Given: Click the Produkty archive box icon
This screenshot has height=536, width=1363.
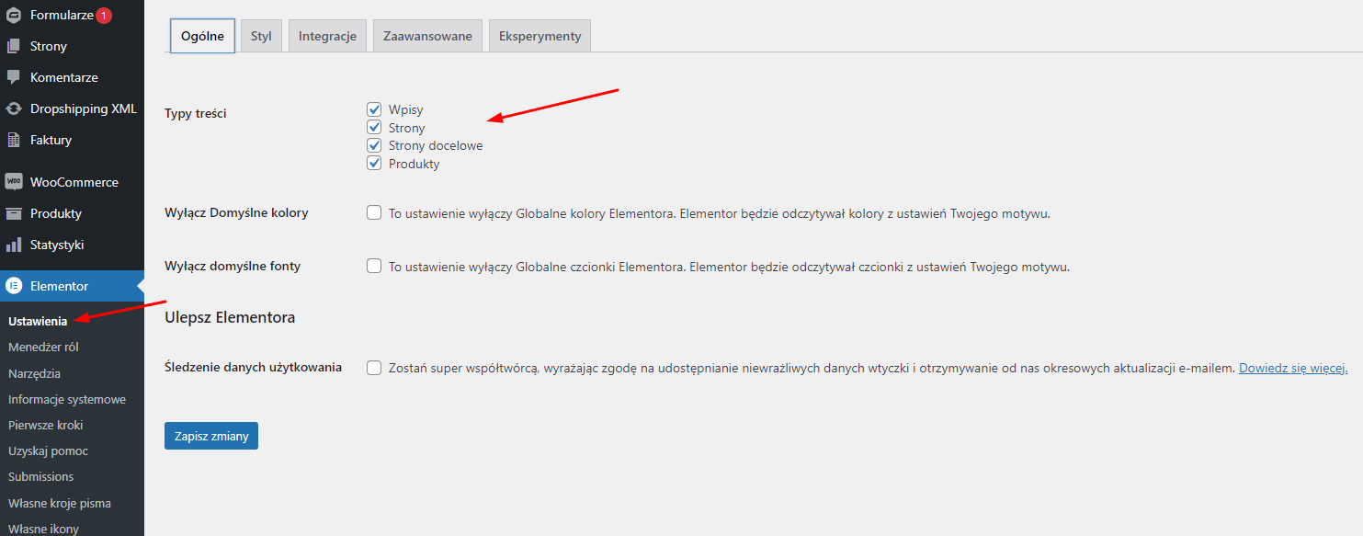Looking at the screenshot, I should click(x=13, y=213).
